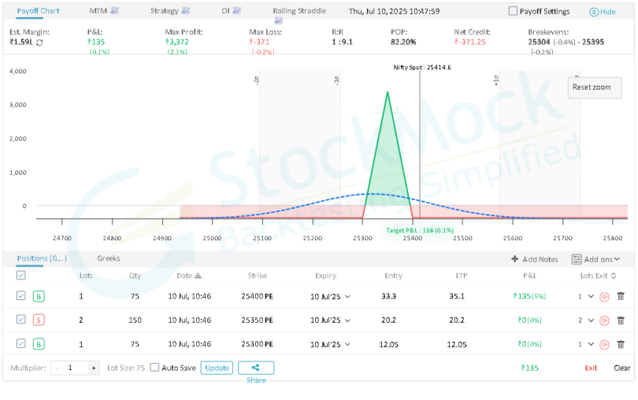Open the Rolling Straddle chart icon
Viewport: 638px width, 400px height.
tap(278, 20)
